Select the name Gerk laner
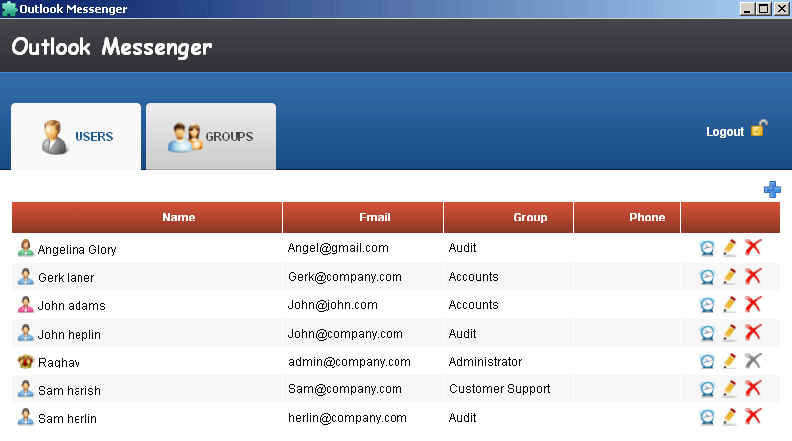This screenshot has height=441, width=792. point(67,278)
